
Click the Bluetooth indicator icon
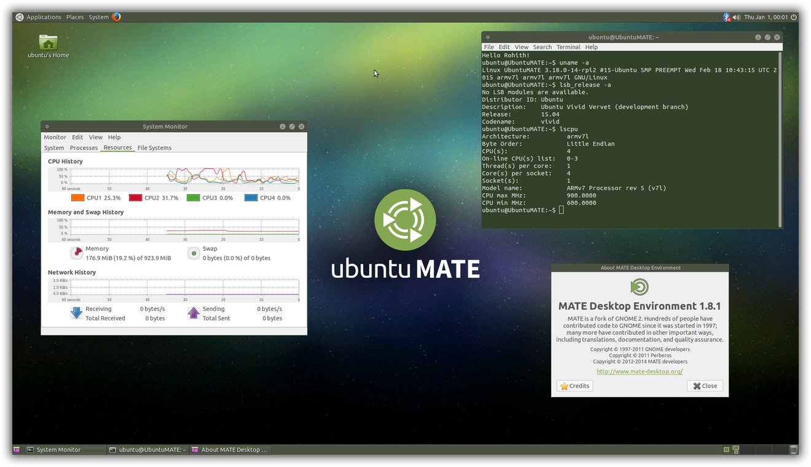pos(726,17)
